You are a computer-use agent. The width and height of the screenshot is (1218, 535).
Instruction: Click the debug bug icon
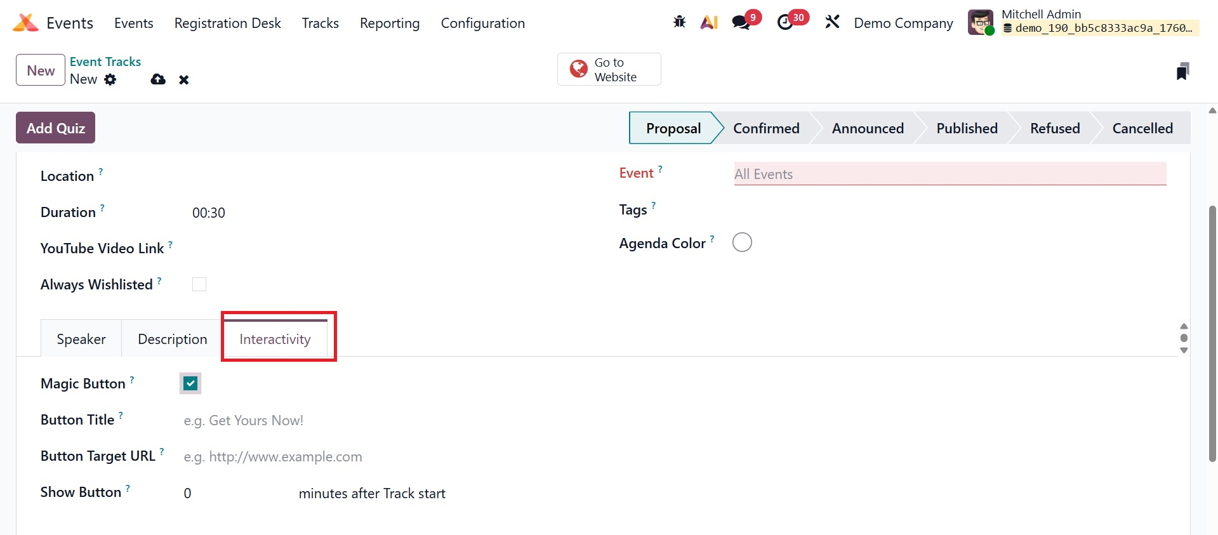[x=679, y=22]
